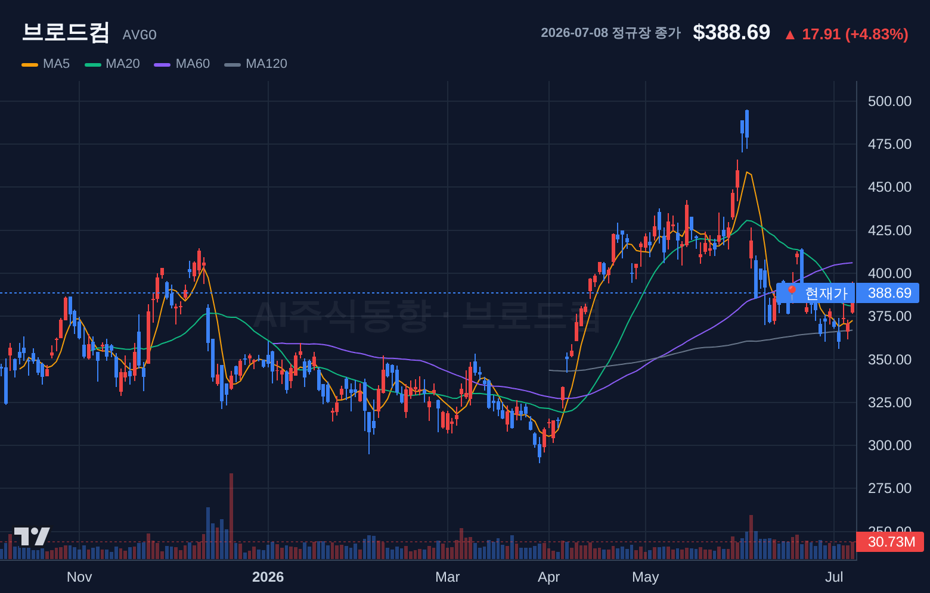Viewport: 930px width, 593px height.
Task: Click the 현재가 price marker label
Action: (x=816, y=293)
